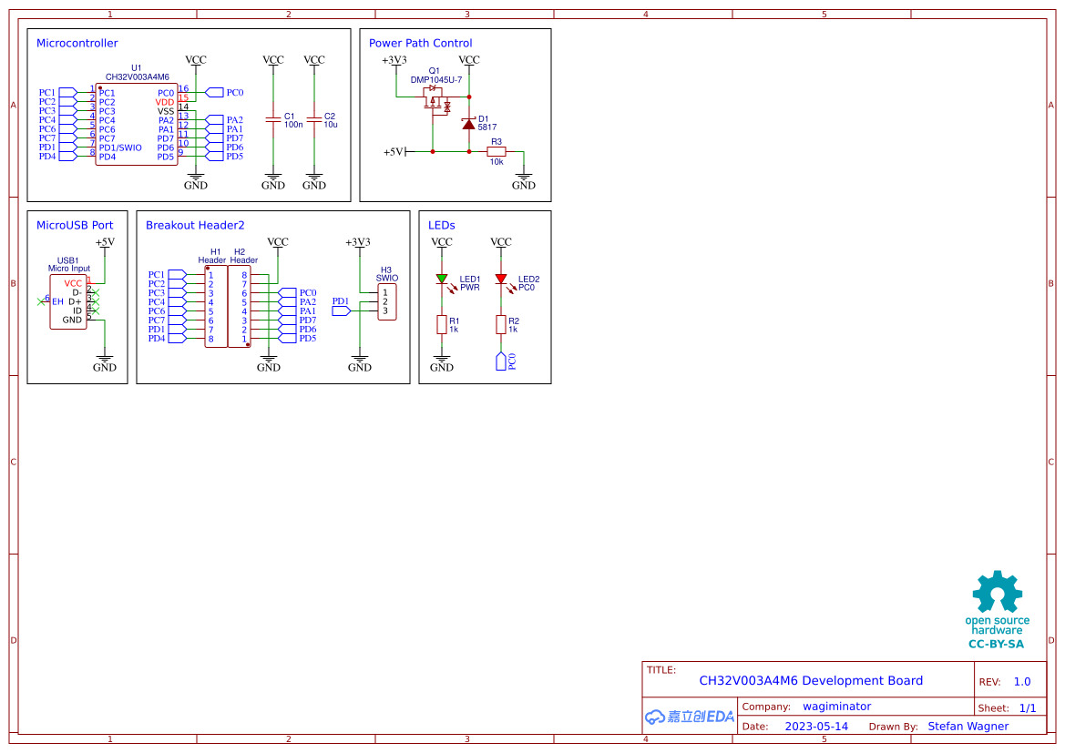The height and width of the screenshot is (753, 1065).
Task: Select the Date field showing 2023-05-14
Action: (x=817, y=726)
